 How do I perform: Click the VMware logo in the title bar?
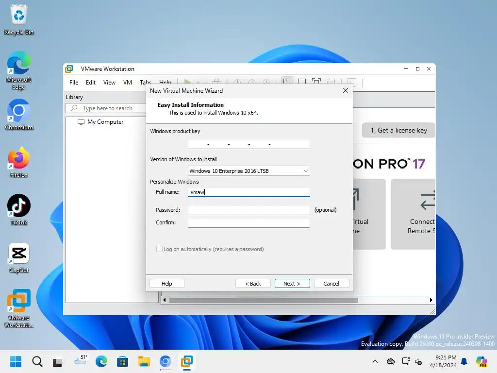(69, 69)
